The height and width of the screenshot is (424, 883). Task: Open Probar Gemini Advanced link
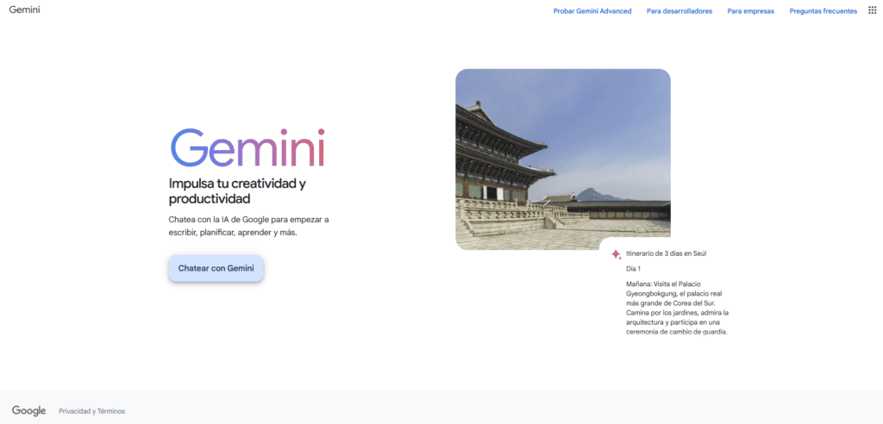pyautogui.click(x=592, y=10)
